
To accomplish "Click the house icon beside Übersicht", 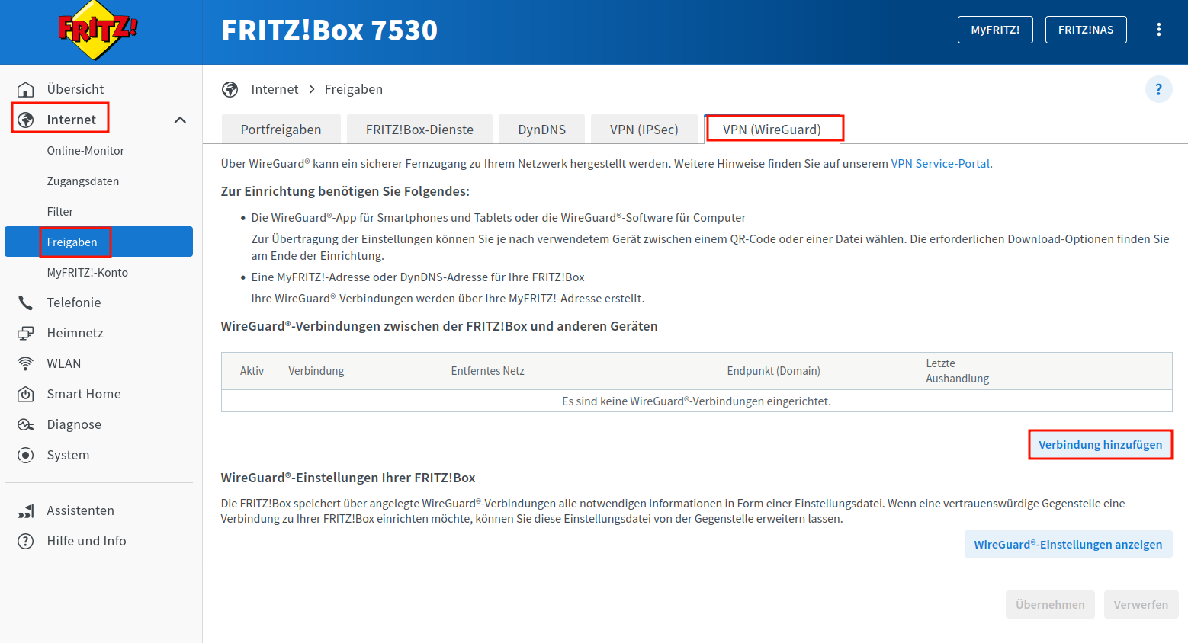I will pos(26,89).
